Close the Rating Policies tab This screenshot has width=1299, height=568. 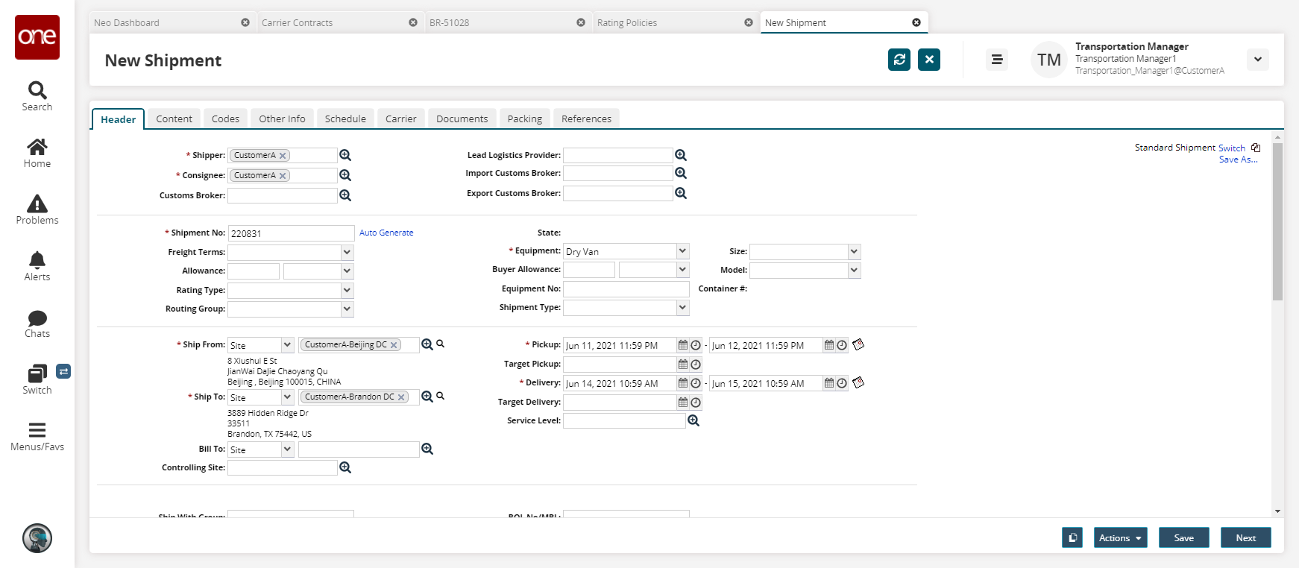749,22
